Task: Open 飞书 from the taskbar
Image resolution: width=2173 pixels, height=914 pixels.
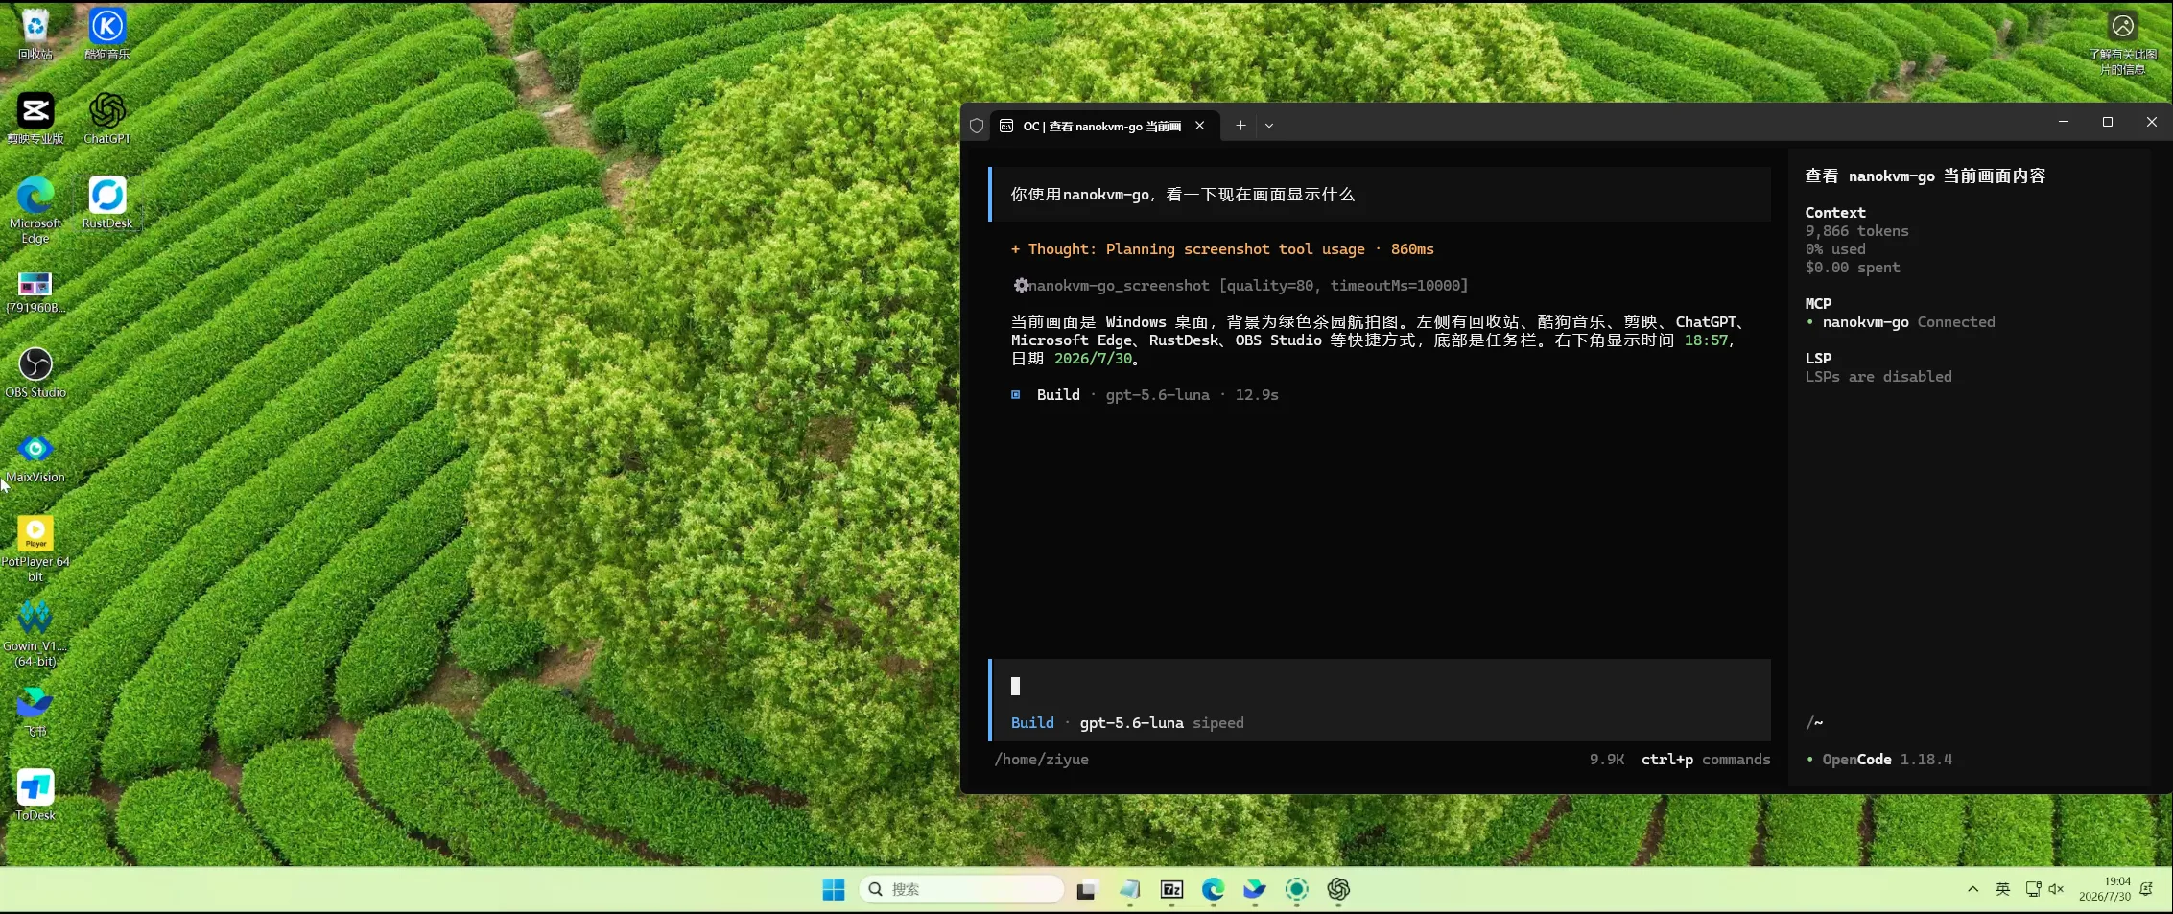Action: tap(1255, 890)
